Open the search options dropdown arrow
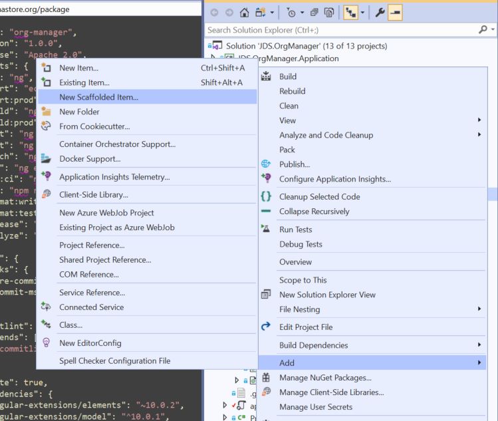Image resolution: width=498 pixels, height=421 pixels. tap(493, 29)
